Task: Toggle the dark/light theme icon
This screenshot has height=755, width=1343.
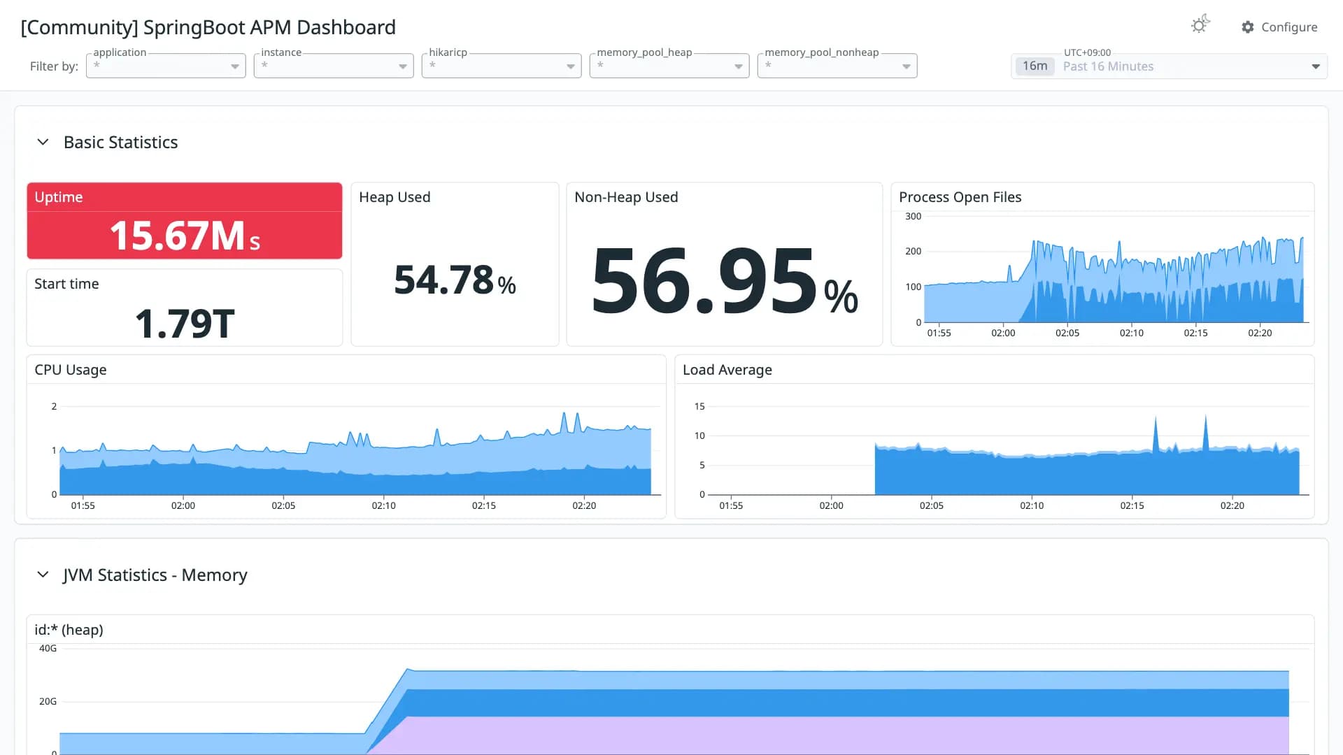Action: pyautogui.click(x=1200, y=25)
